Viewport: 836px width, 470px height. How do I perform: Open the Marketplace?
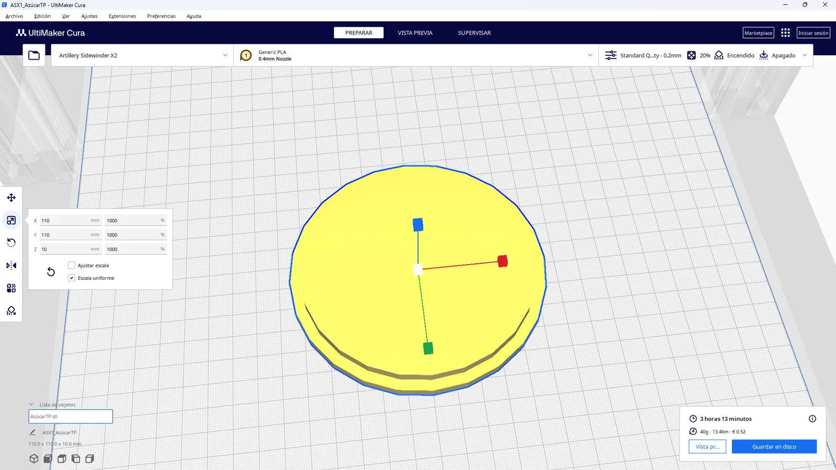(x=758, y=33)
